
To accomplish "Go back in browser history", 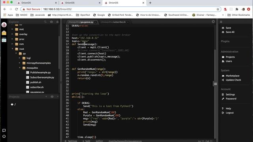I will click(x=5, y=9).
